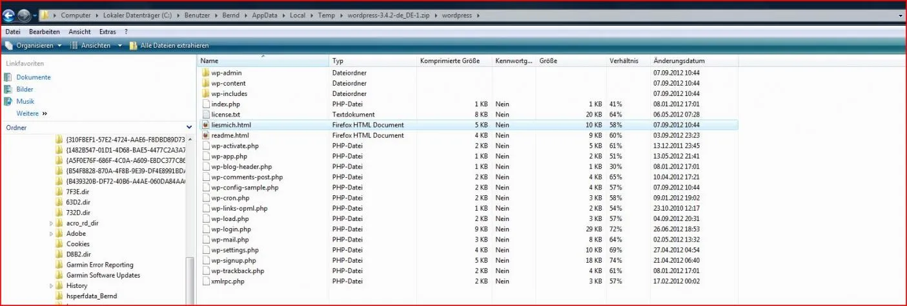Open the Ansicht menu
907x306 pixels.
(x=79, y=32)
